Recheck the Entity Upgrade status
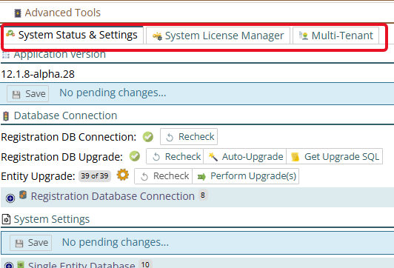The image size is (394, 268). (164, 176)
